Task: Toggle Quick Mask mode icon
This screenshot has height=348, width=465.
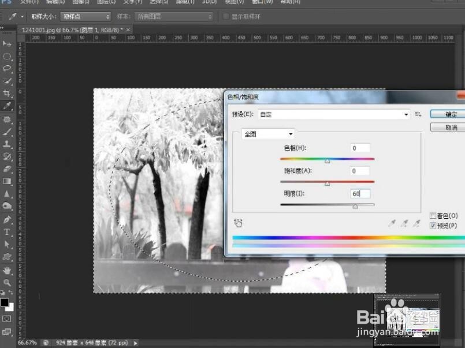Action: 6,319
